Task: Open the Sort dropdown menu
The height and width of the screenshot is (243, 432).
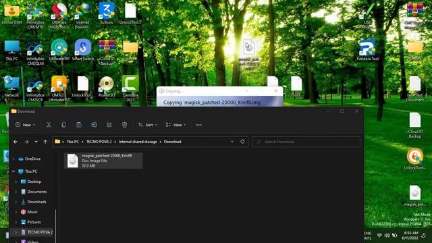Action: 147,125
